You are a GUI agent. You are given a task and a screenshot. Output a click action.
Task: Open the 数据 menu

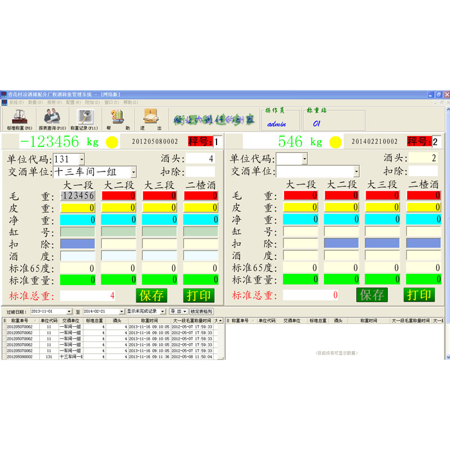point(35,102)
